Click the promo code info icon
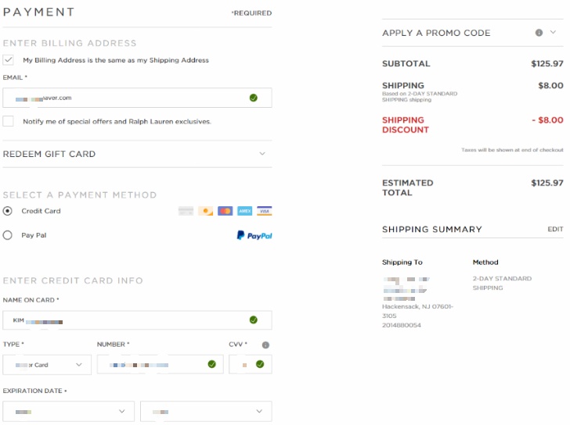 [539, 33]
